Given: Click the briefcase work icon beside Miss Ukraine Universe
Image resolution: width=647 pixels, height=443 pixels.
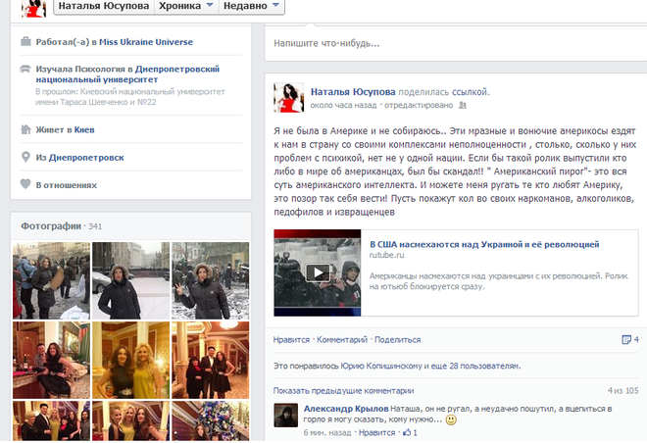Looking at the screenshot, I should click(x=25, y=41).
